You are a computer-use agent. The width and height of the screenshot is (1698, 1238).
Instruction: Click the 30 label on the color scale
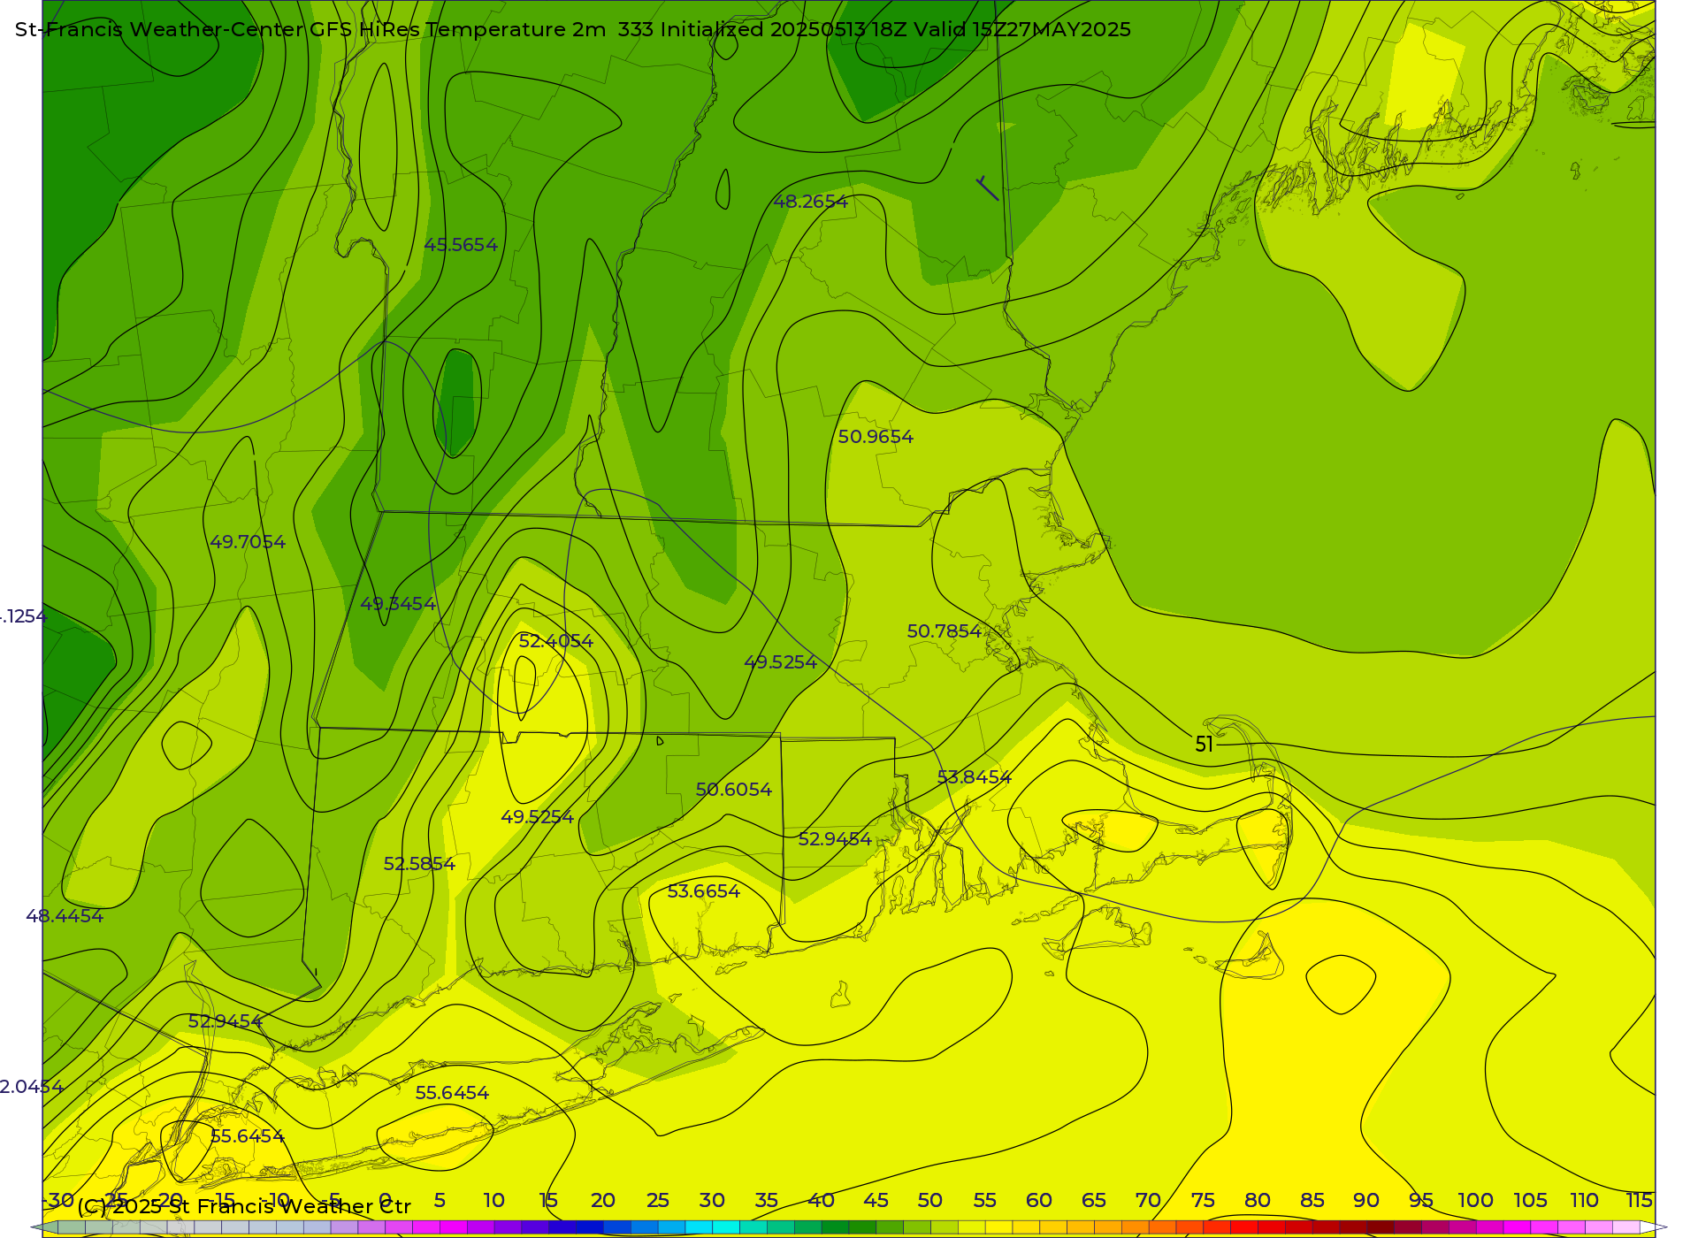712,1201
